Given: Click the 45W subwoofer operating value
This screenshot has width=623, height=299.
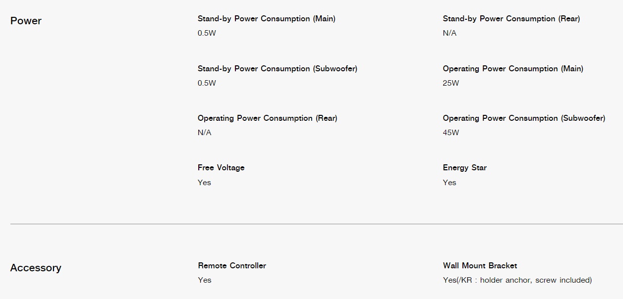Looking at the screenshot, I should coord(451,133).
